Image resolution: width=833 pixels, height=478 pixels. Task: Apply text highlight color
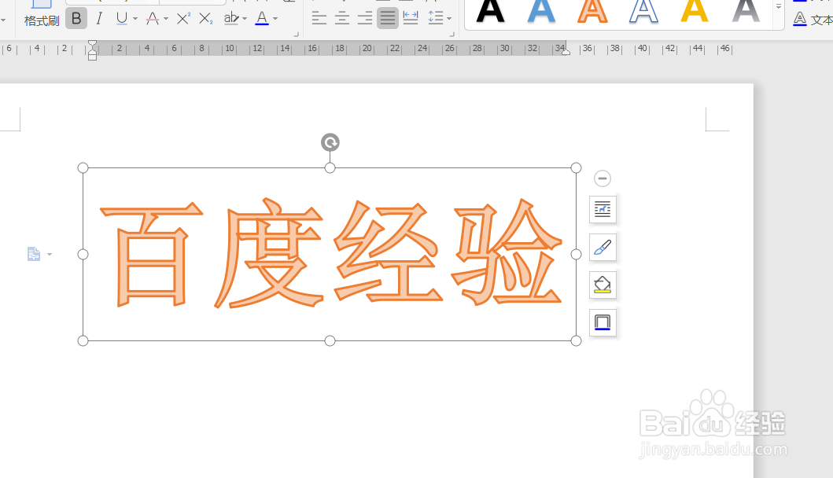pos(231,19)
